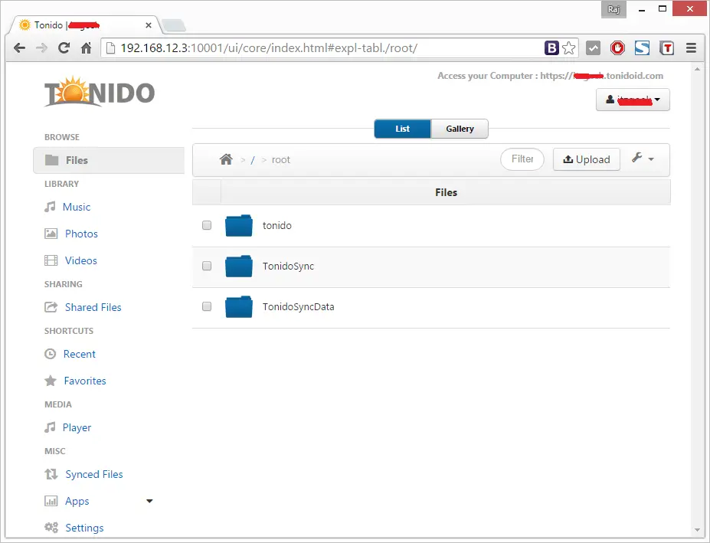The image size is (710, 543).
Task: Click the blue S extension icon
Action: [x=642, y=47]
